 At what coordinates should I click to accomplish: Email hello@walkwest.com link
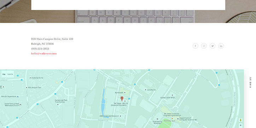44,53
